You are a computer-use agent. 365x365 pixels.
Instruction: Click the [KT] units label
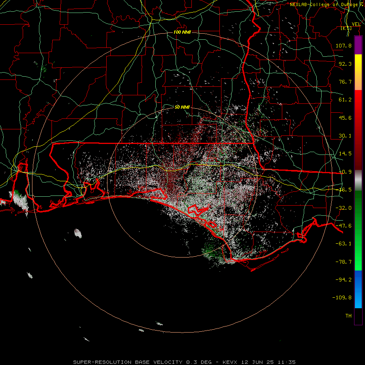click(x=346, y=28)
